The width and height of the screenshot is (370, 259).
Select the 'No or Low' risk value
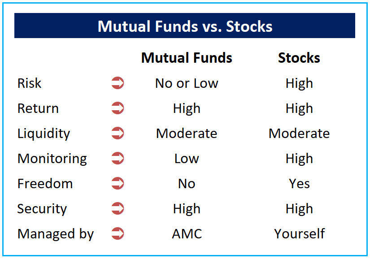(187, 83)
